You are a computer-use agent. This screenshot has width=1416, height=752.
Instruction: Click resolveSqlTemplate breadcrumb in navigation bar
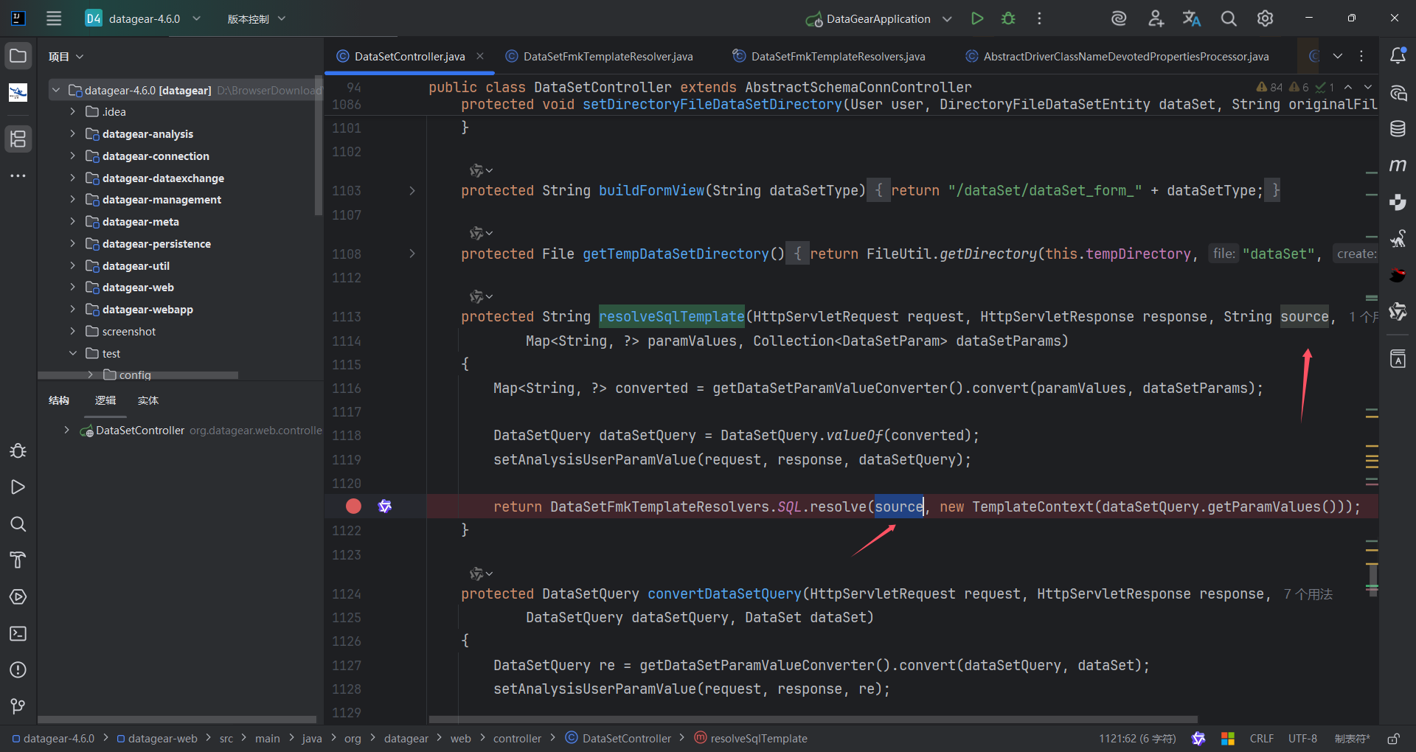coord(751,739)
